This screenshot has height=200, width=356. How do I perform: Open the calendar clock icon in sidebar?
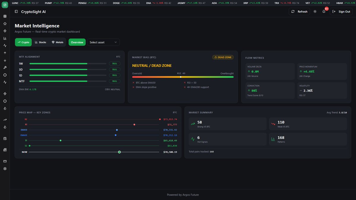(5, 139)
